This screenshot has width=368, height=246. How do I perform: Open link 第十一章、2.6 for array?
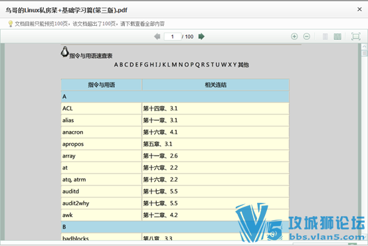(x=160, y=156)
